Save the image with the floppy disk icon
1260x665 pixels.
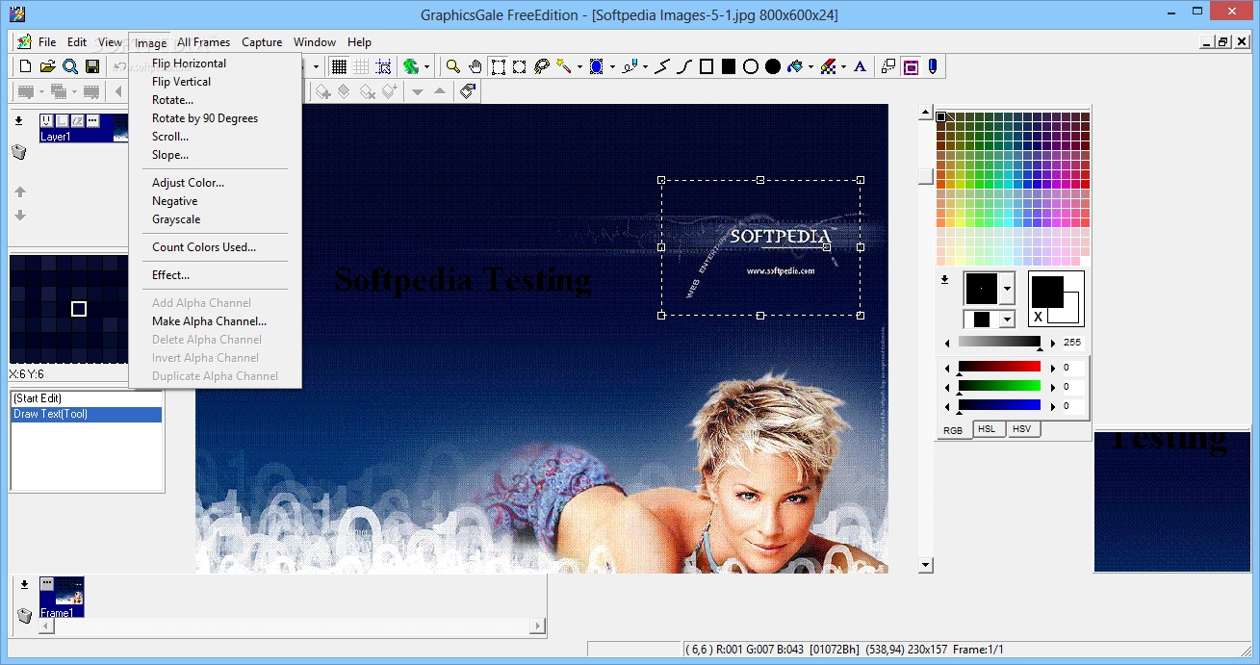[92, 66]
